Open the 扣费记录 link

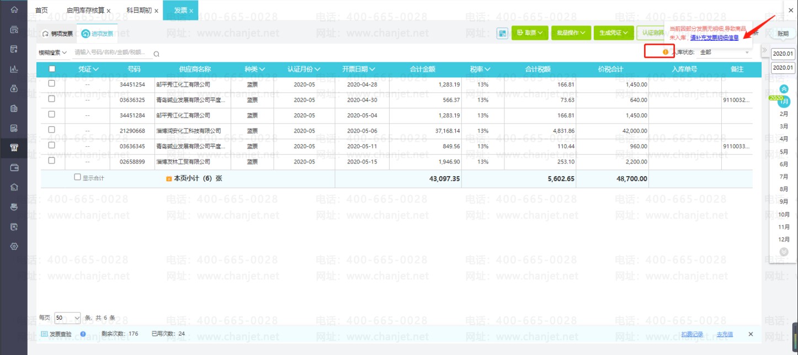tap(692, 334)
